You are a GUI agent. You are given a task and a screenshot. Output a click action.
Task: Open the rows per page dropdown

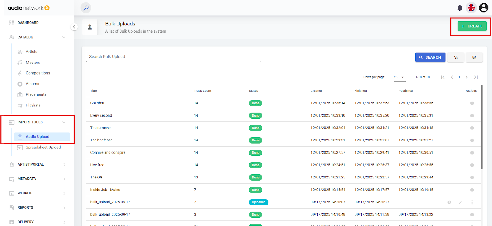click(399, 77)
